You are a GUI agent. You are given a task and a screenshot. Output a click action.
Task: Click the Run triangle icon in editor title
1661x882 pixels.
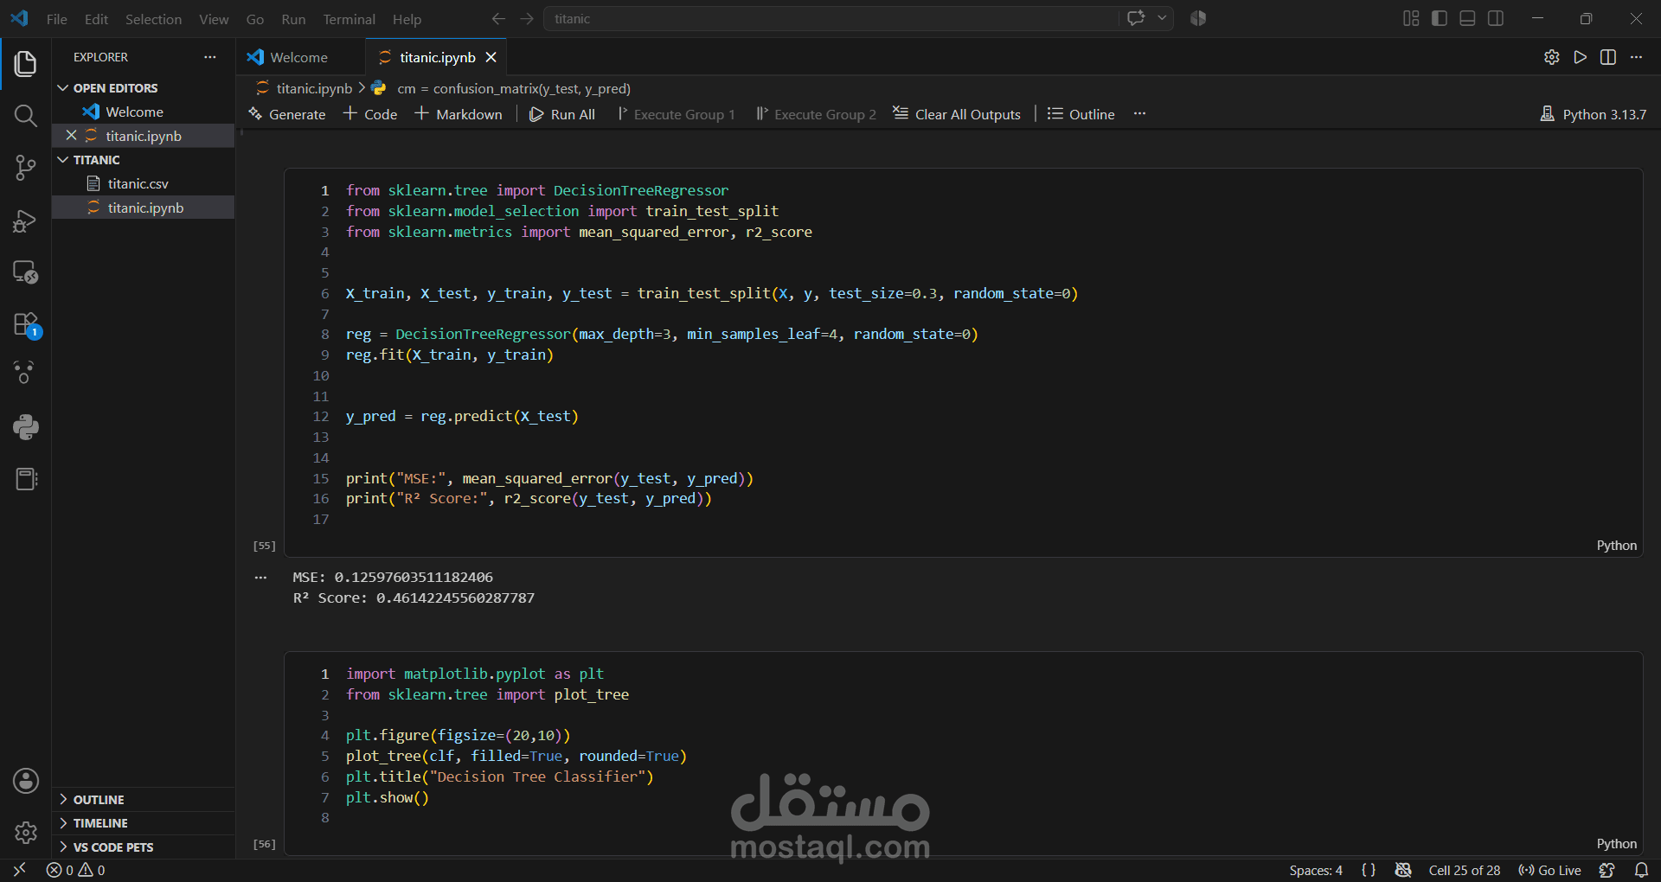1580,57
